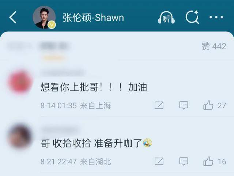Like the comment with 16 likes
The height and width of the screenshot is (176, 234).
pyautogui.click(x=215, y=161)
